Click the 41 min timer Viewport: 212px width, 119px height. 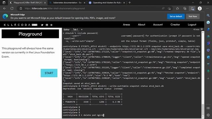click(x=196, y=29)
